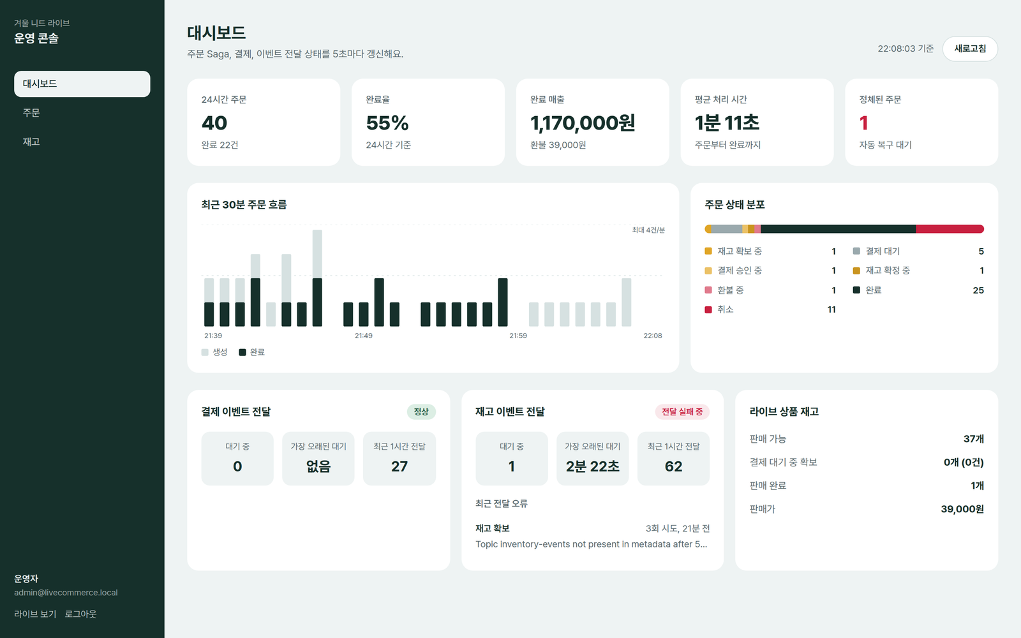Click the 생성 legend swatch under the chart
1021x638 pixels.
pyautogui.click(x=205, y=352)
